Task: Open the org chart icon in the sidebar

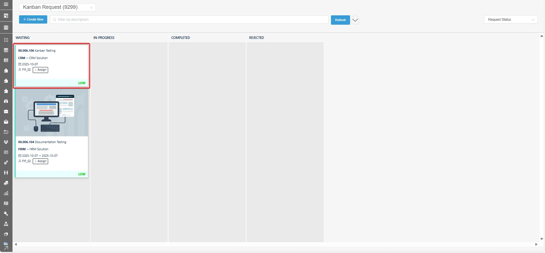Action: [x=6, y=224]
